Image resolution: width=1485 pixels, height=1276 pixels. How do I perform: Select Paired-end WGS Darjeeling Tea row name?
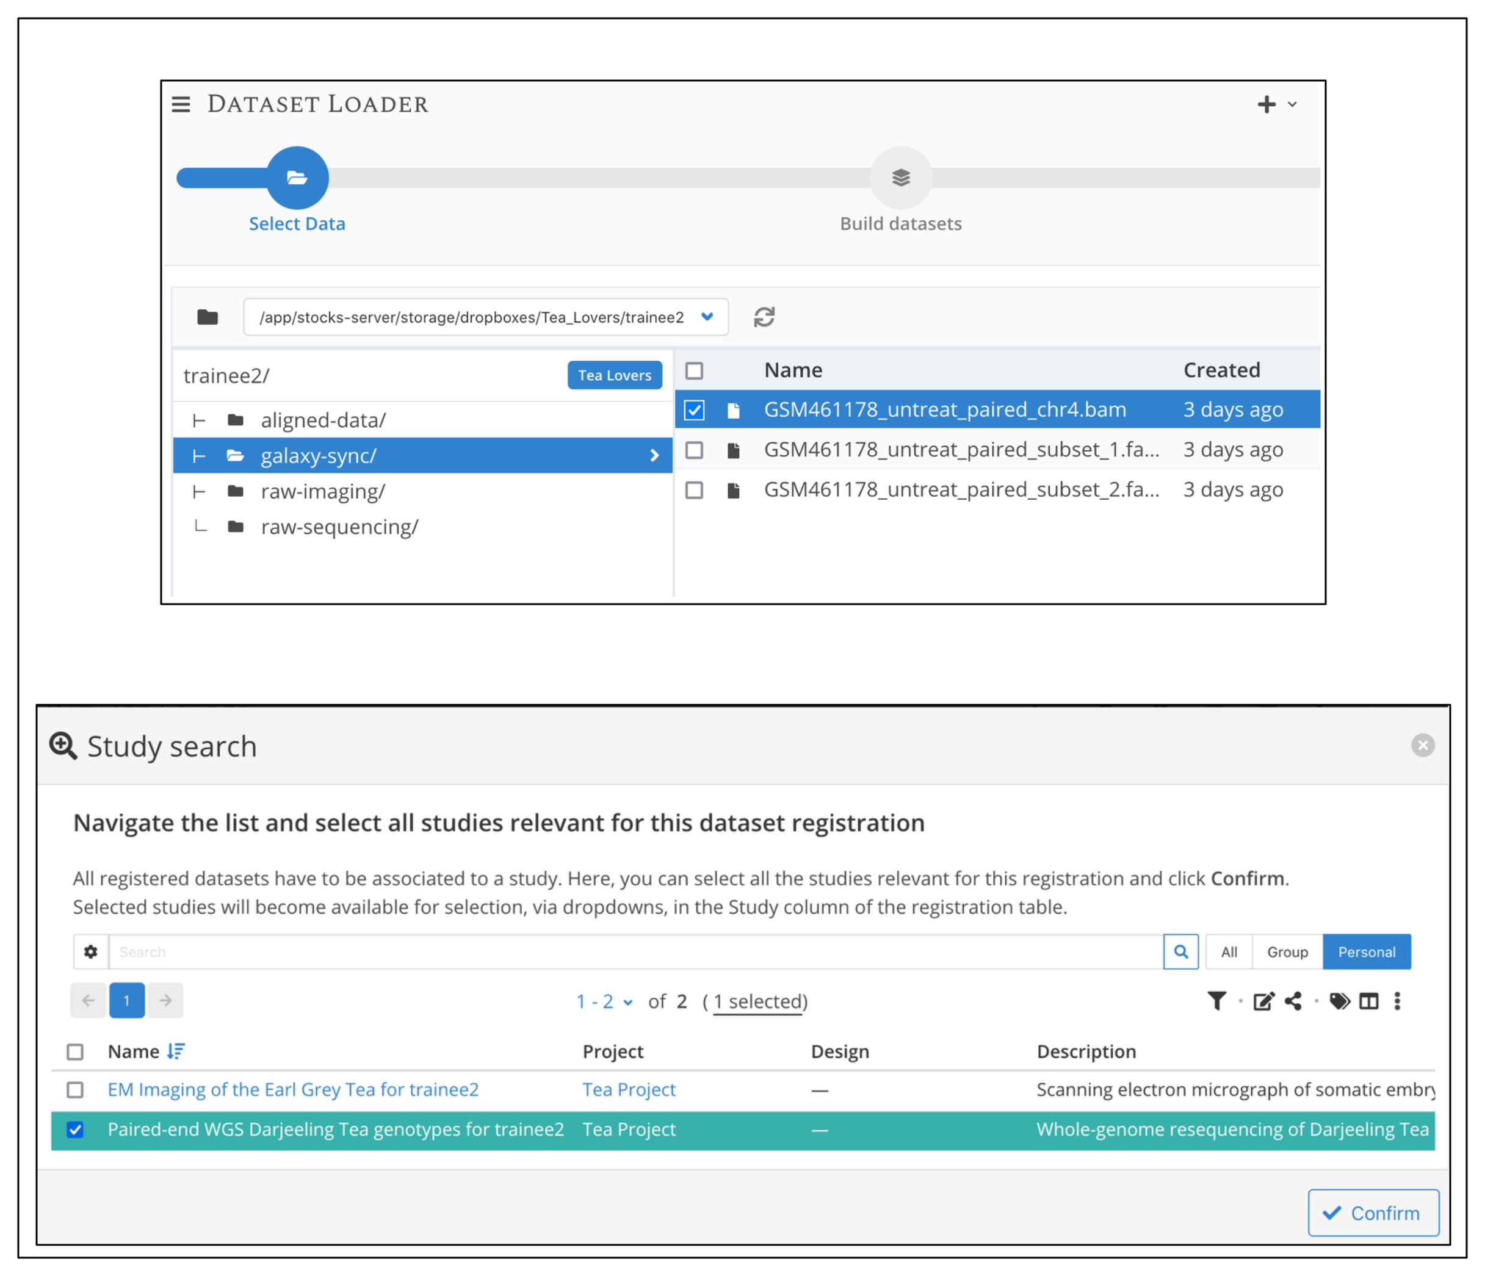(x=336, y=1130)
